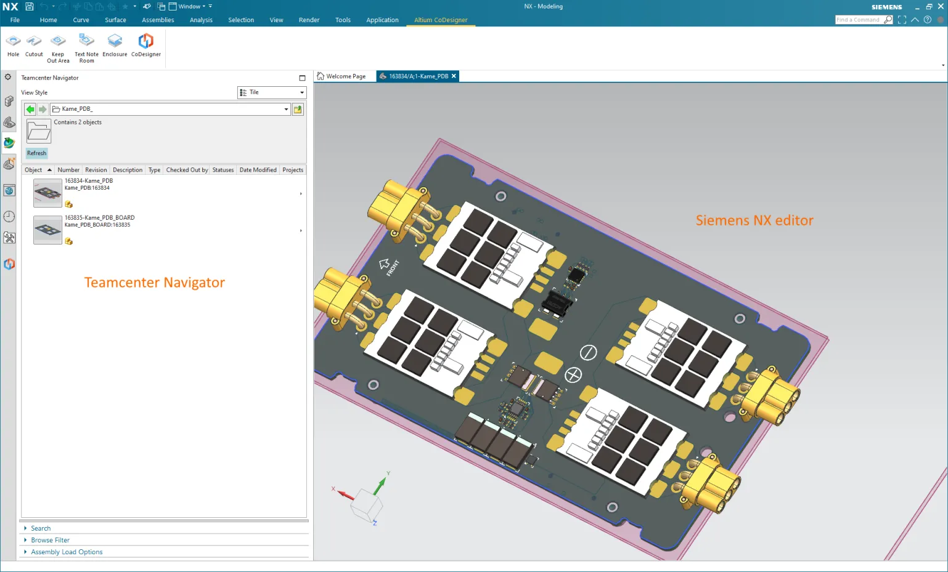948x572 pixels.
Task: Click the Touch mode icon in the title bar
Action: tap(147, 7)
